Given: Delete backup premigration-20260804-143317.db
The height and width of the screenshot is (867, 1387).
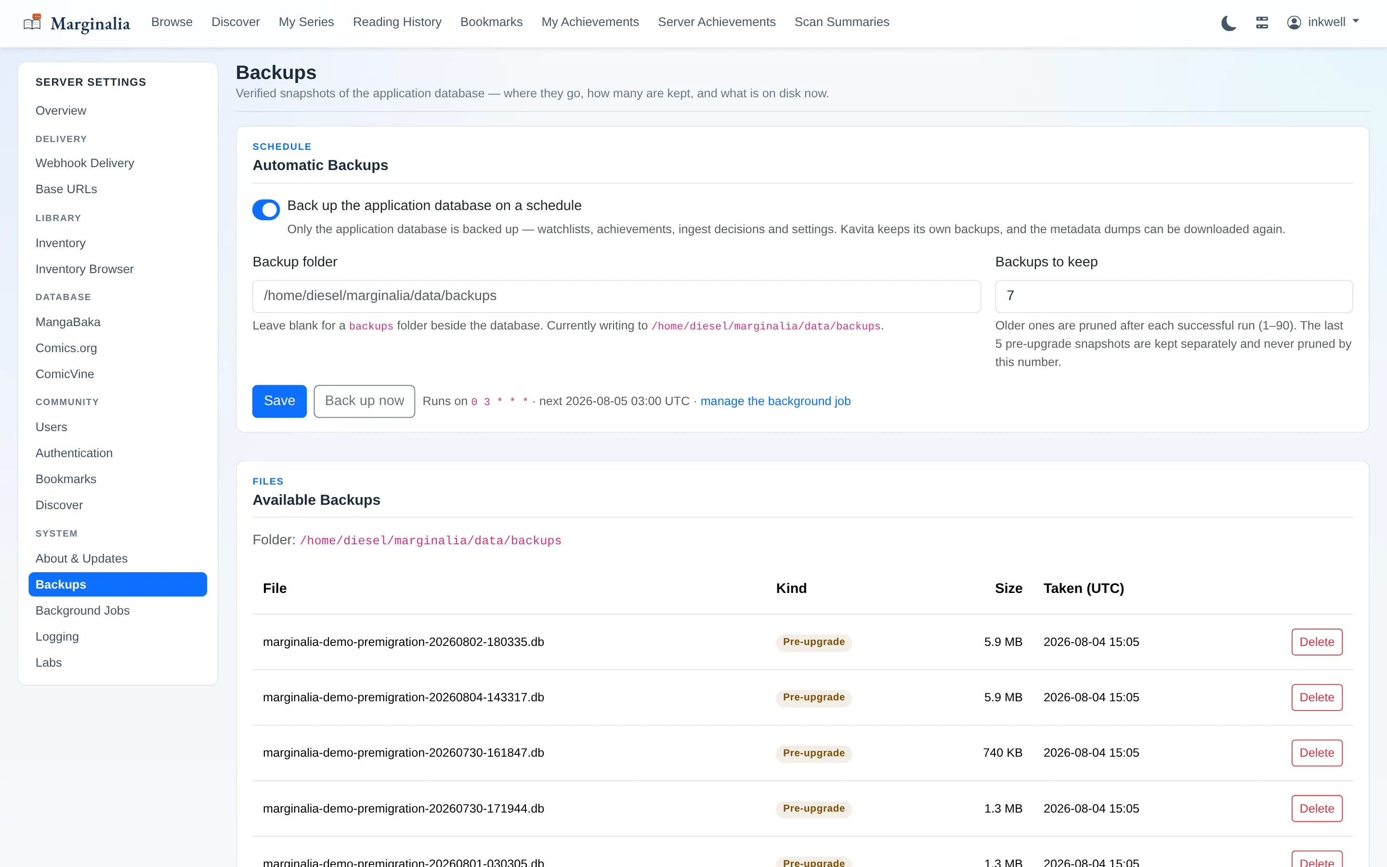Looking at the screenshot, I should (x=1317, y=697).
